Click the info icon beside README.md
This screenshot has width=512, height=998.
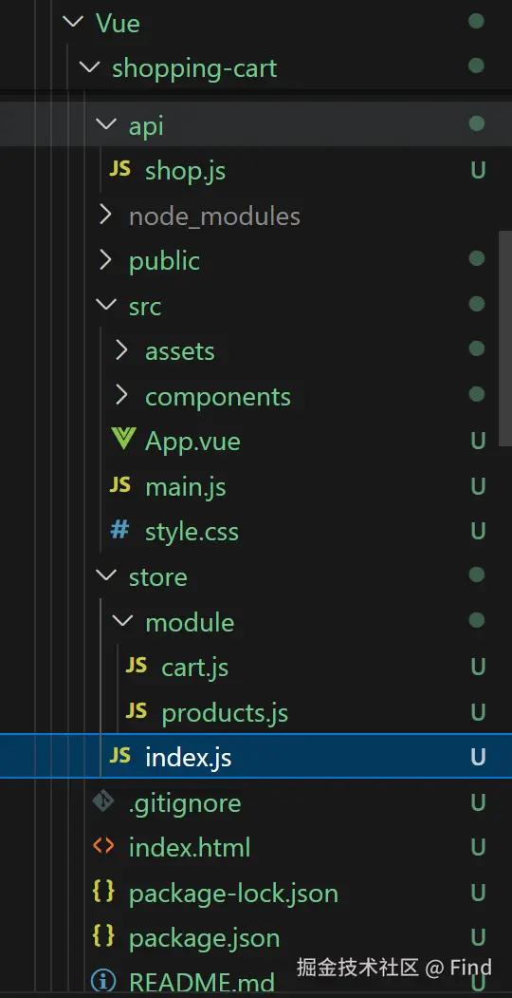tap(103, 982)
